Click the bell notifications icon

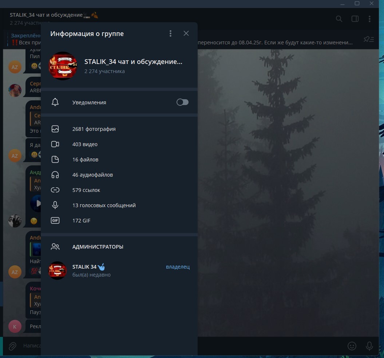tap(55, 102)
